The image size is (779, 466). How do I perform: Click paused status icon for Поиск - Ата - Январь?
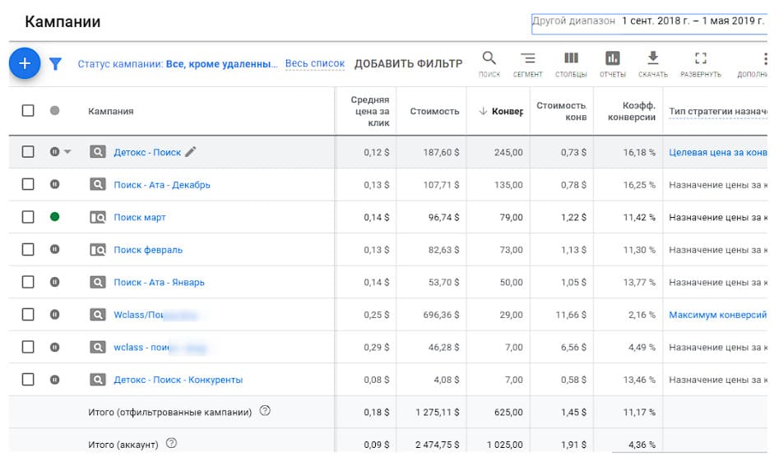point(54,282)
